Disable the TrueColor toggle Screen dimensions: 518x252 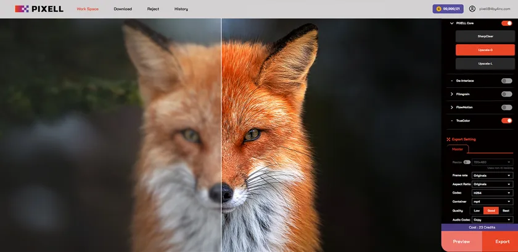click(x=506, y=120)
